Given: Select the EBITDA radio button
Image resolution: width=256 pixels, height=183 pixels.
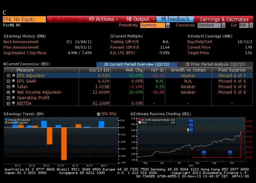Looking at the screenshot, I should click(14, 103).
